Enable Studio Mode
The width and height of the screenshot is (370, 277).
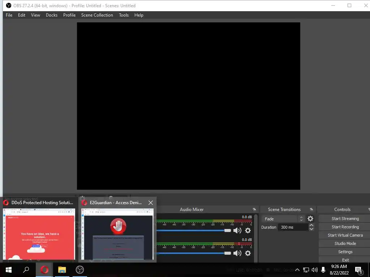pos(345,243)
